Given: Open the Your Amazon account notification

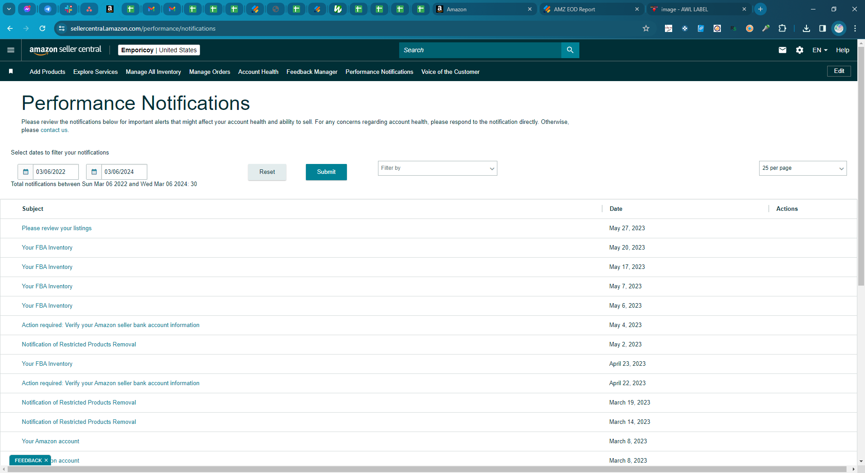Looking at the screenshot, I should [x=50, y=441].
